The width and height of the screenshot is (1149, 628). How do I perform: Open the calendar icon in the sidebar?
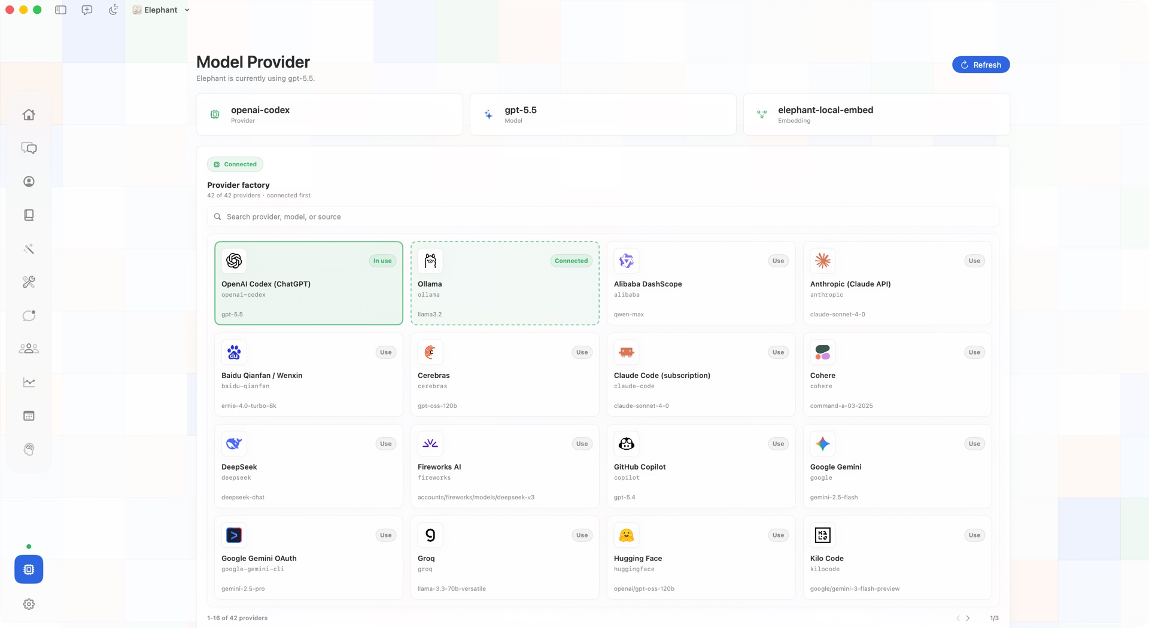[29, 416]
